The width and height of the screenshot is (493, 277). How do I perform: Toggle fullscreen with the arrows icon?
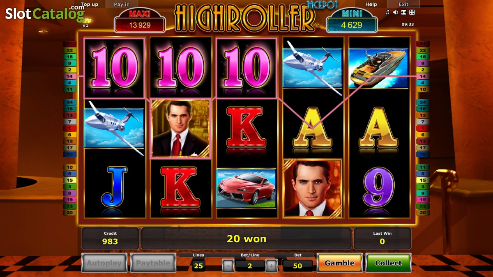tap(412, 12)
